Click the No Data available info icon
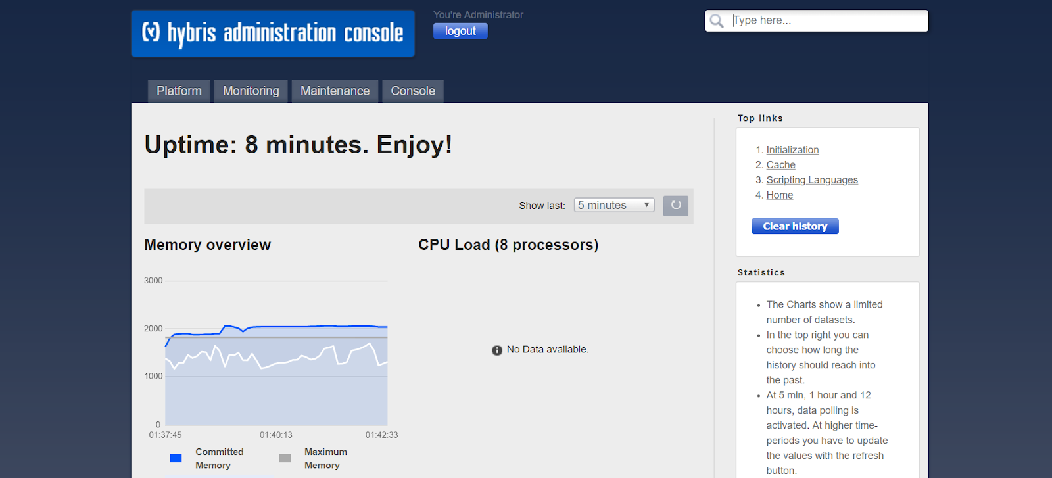The height and width of the screenshot is (478, 1052). [497, 350]
